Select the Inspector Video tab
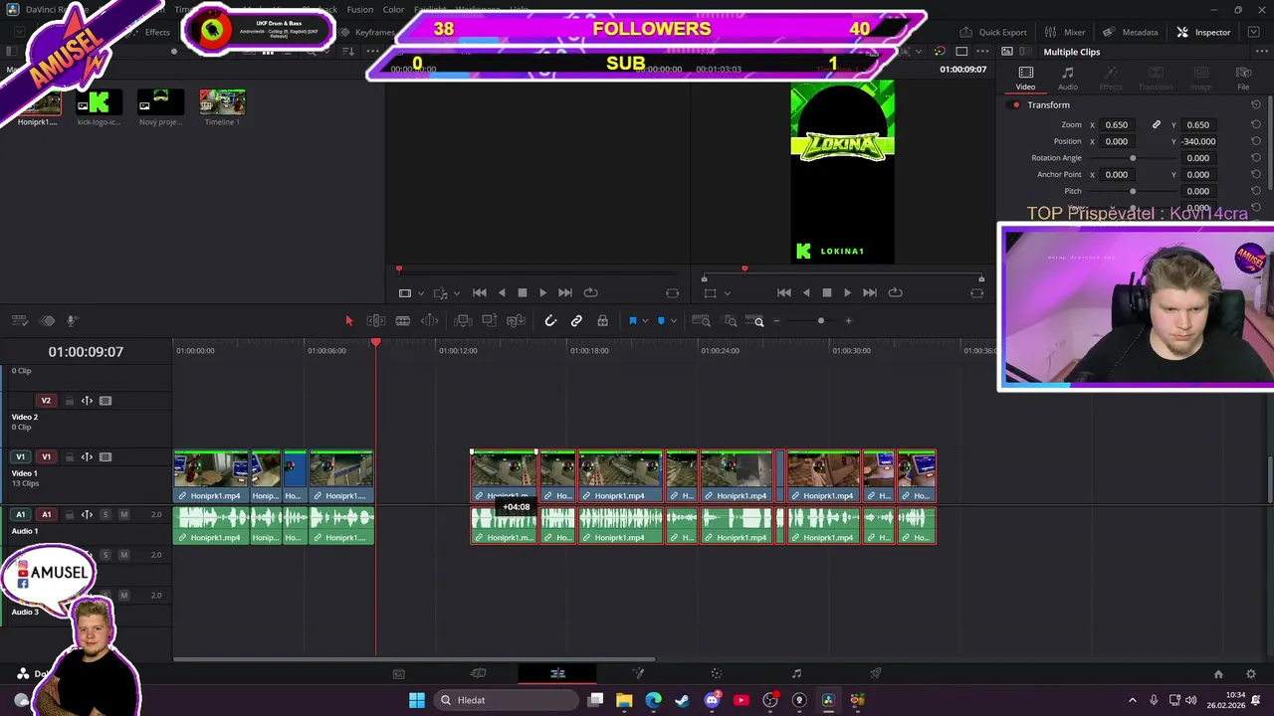Image resolution: width=1274 pixels, height=716 pixels. click(1025, 79)
